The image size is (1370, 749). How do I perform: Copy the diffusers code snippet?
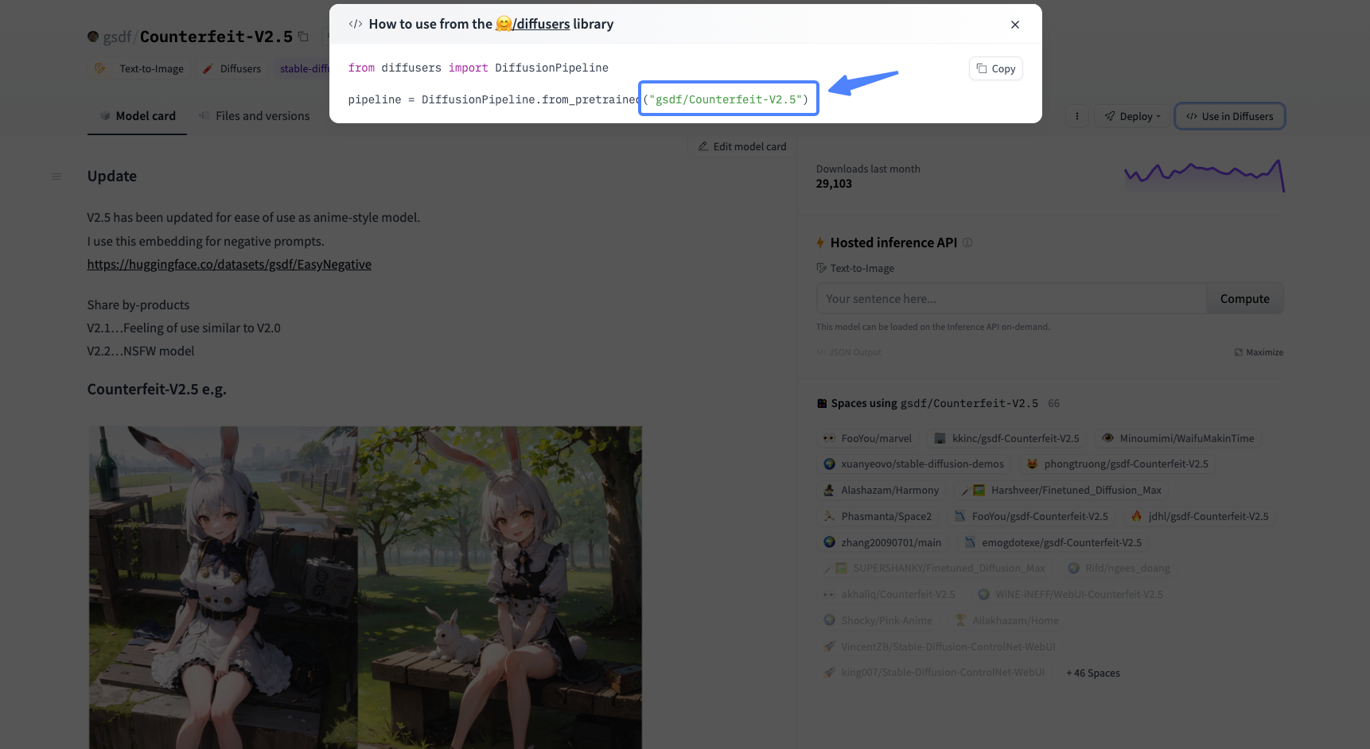(996, 69)
